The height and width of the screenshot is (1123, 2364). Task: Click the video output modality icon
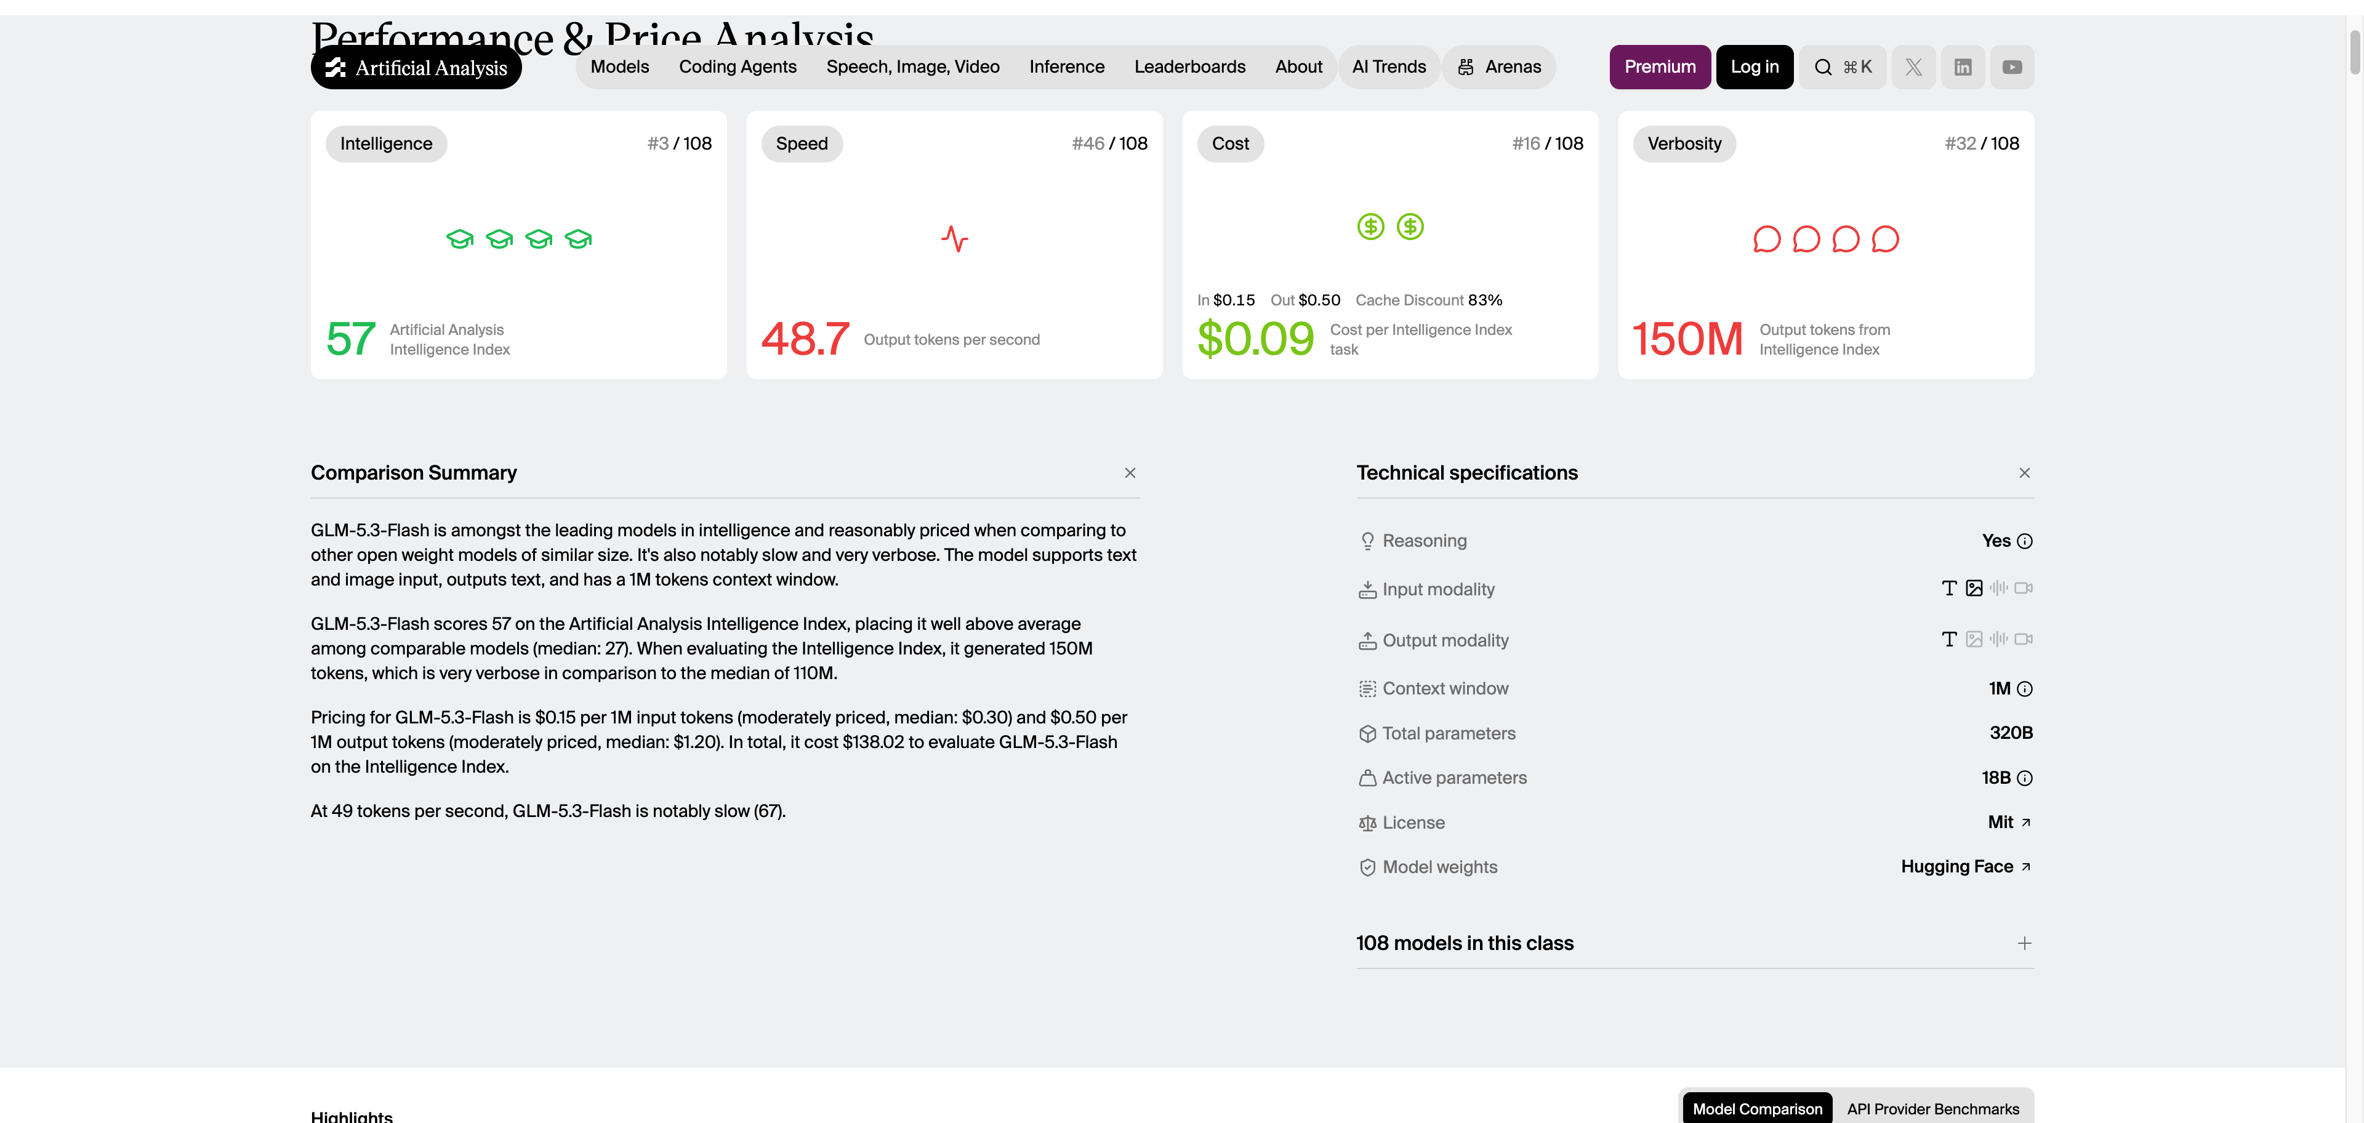[x=2024, y=640]
